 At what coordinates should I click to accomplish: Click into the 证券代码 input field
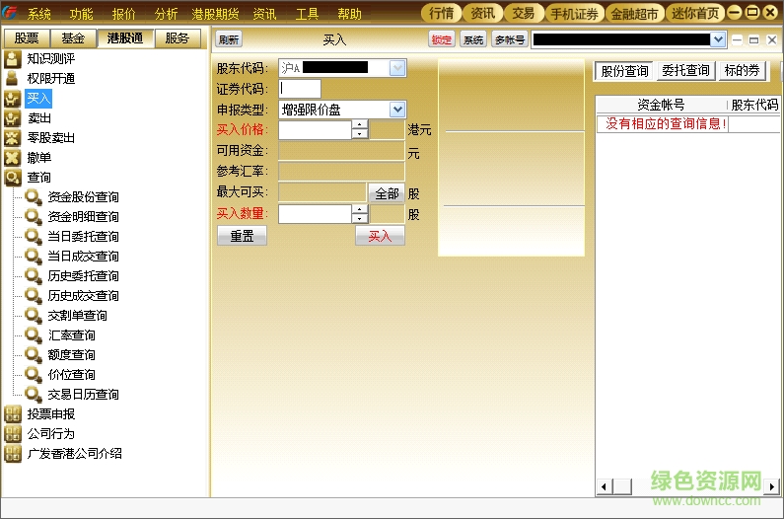299,89
